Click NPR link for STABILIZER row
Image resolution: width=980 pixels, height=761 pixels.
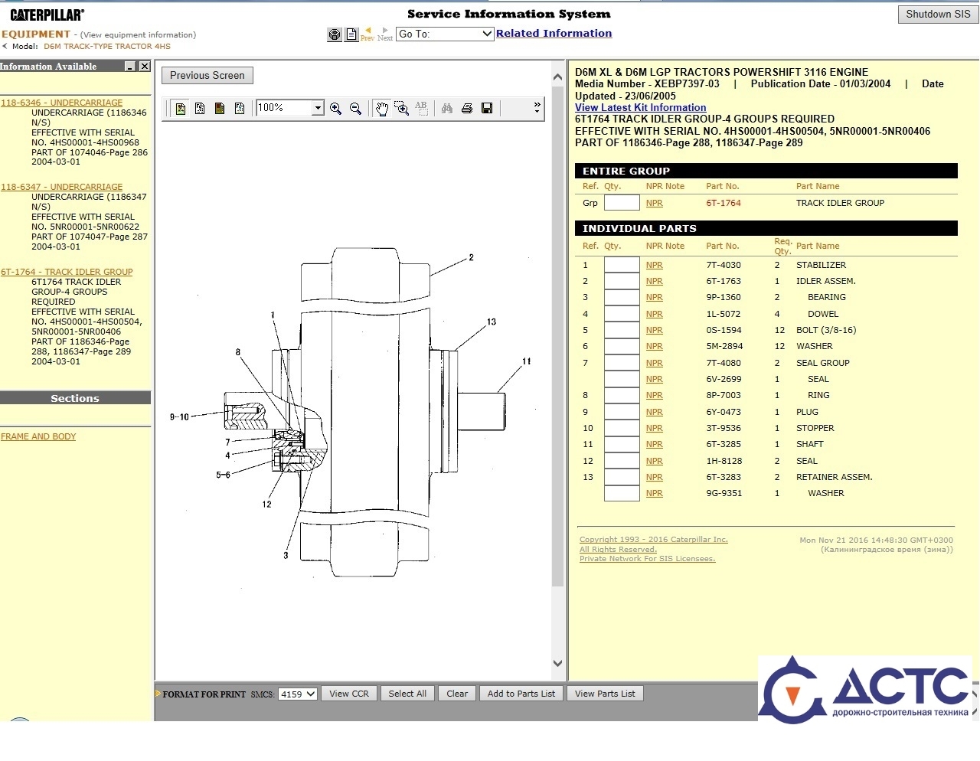tap(655, 265)
